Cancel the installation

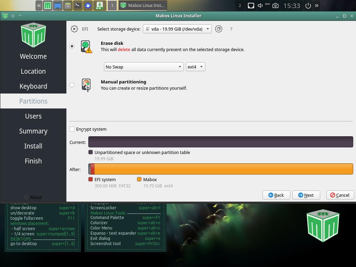(340, 195)
